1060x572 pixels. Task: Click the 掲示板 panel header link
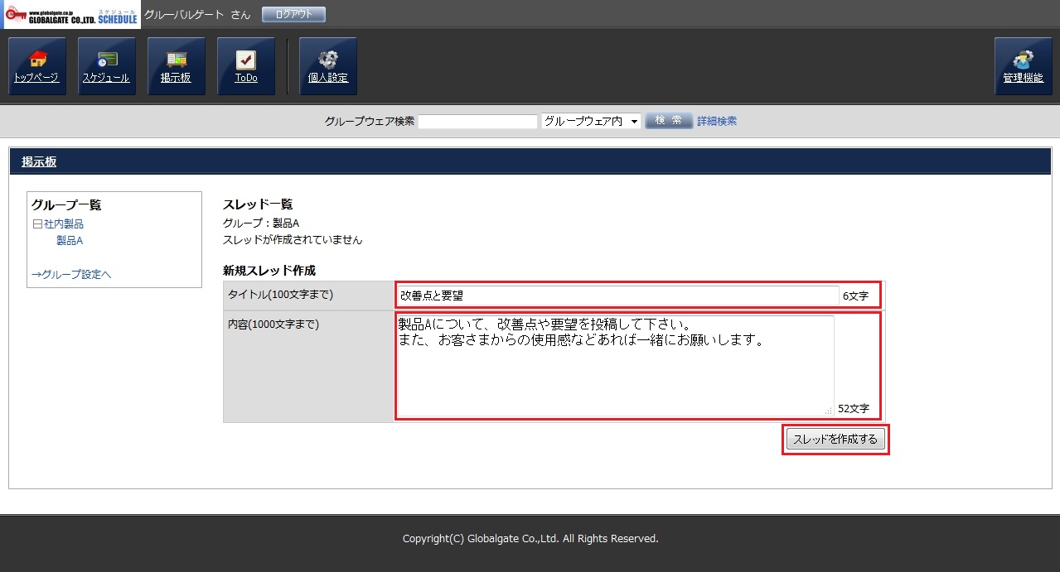[x=39, y=162]
